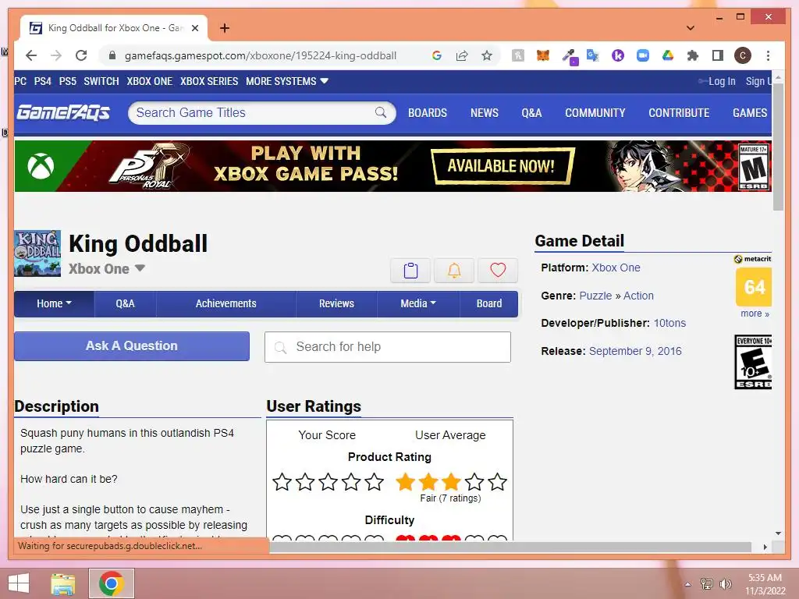Select CONTRIBUTE in the top navigation
The image size is (799, 599).
(679, 113)
